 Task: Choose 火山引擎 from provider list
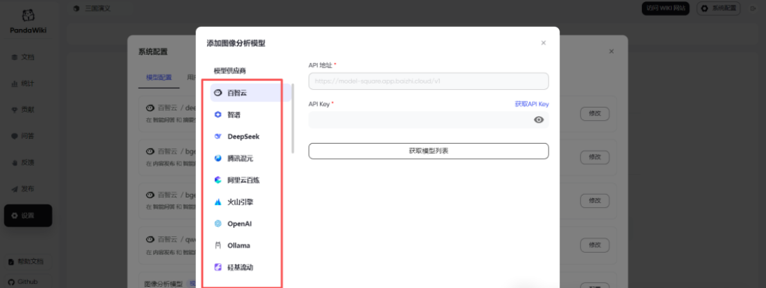pos(251,202)
